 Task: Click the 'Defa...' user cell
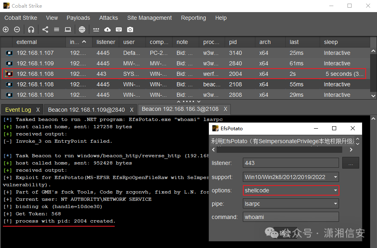133,53
